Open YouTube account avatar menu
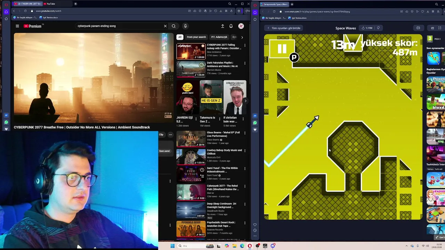This screenshot has width=445, height=250. [x=241, y=26]
